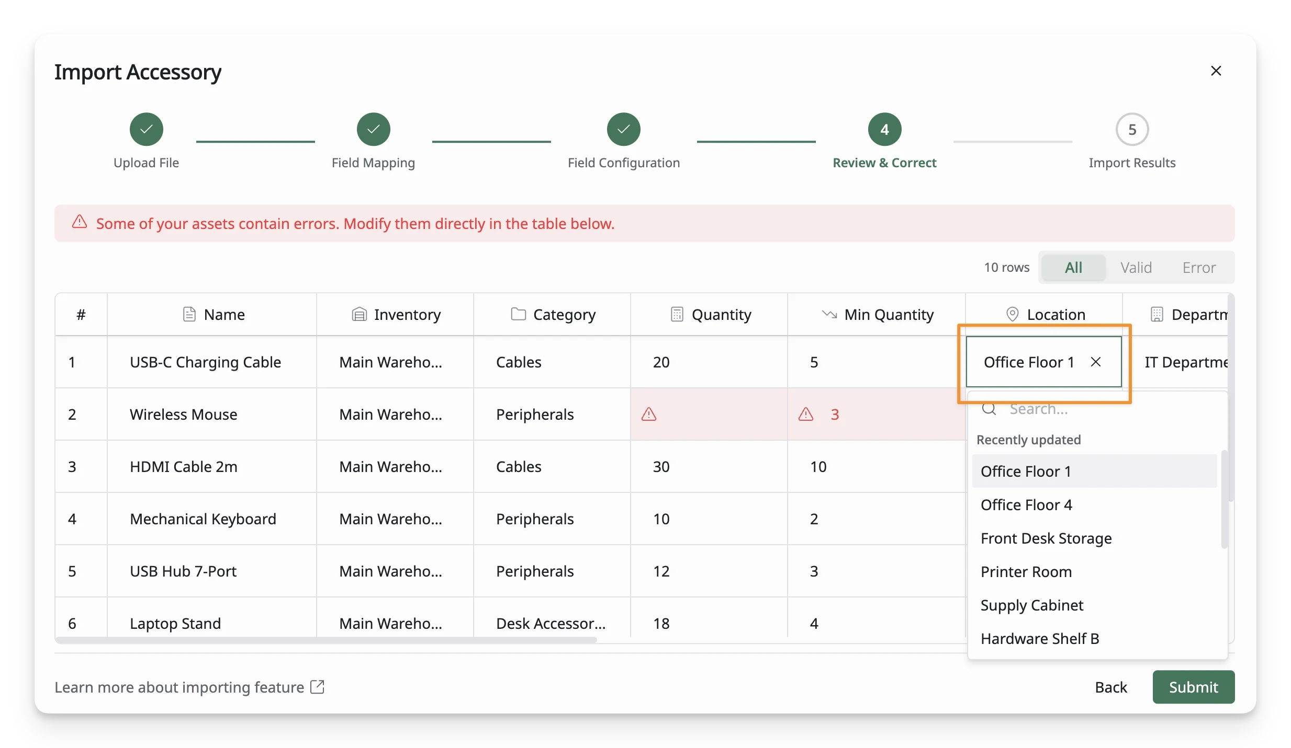Edit the empty Quantity cell for Wireless Mouse
The height and width of the screenshot is (748, 1291).
click(x=709, y=414)
